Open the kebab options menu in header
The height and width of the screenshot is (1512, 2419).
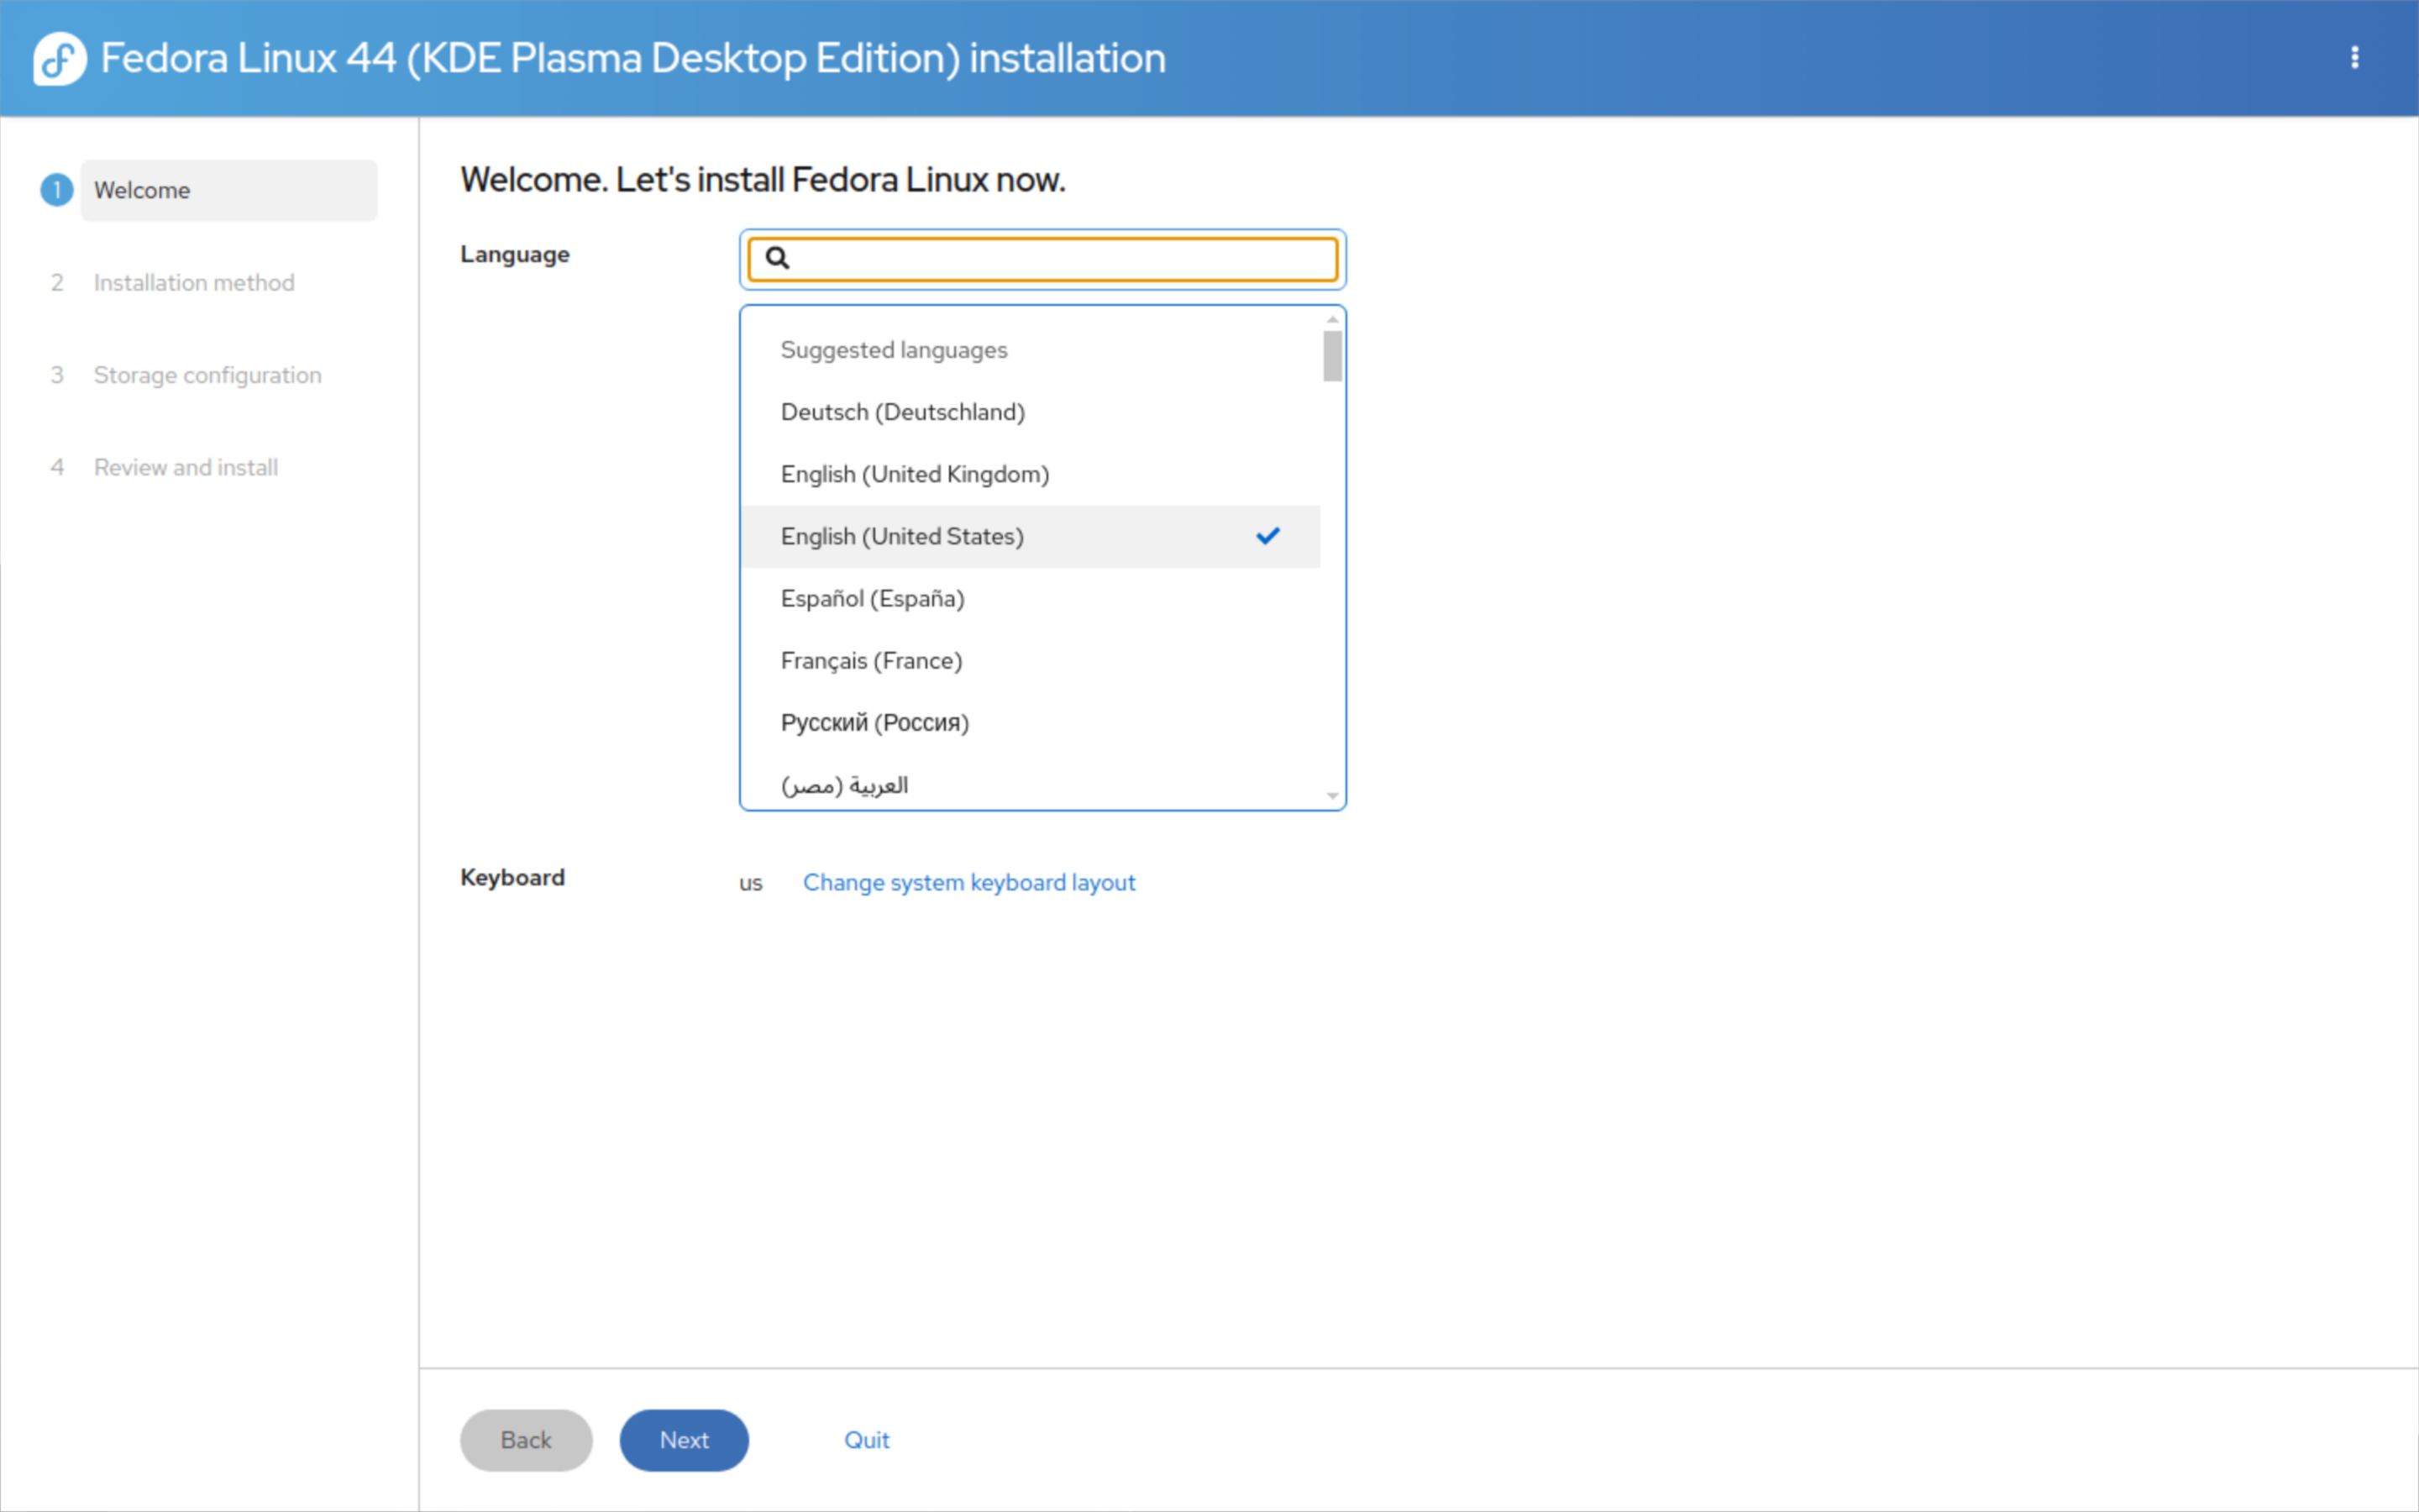coord(2354,58)
